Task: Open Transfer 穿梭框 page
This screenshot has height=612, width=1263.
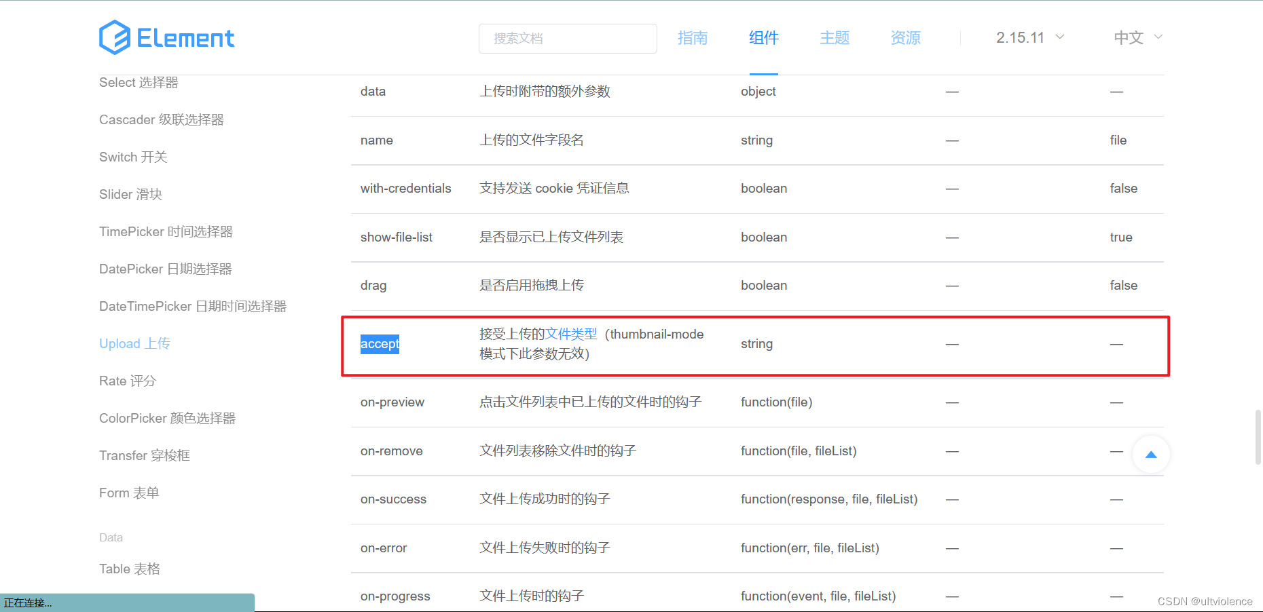Action: point(145,455)
